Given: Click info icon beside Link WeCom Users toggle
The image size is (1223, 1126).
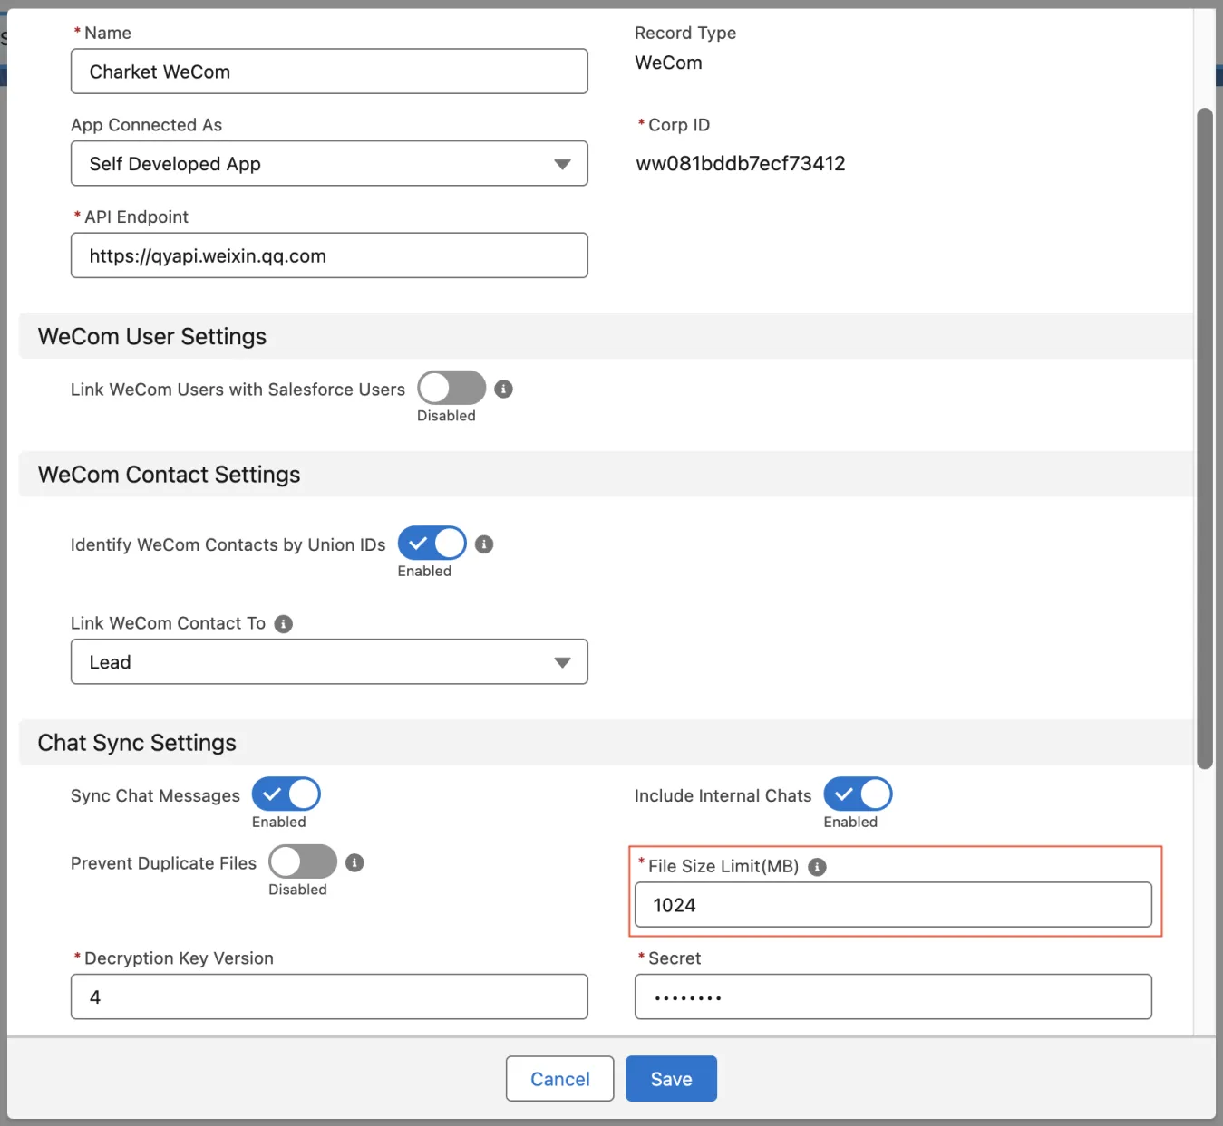Looking at the screenshot, I should pos(503,389).
